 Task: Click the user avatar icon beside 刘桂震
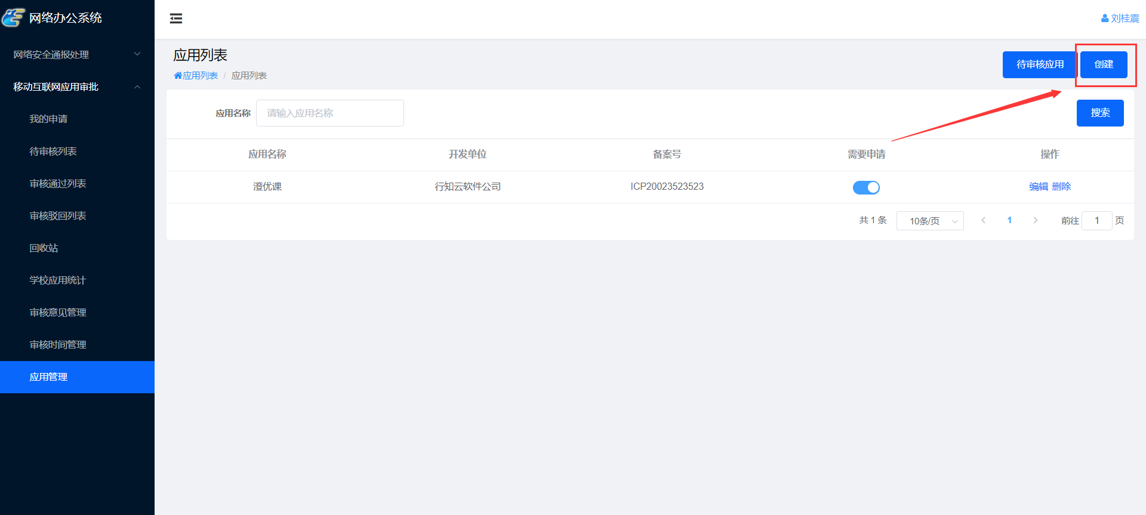coord(1105,18)
